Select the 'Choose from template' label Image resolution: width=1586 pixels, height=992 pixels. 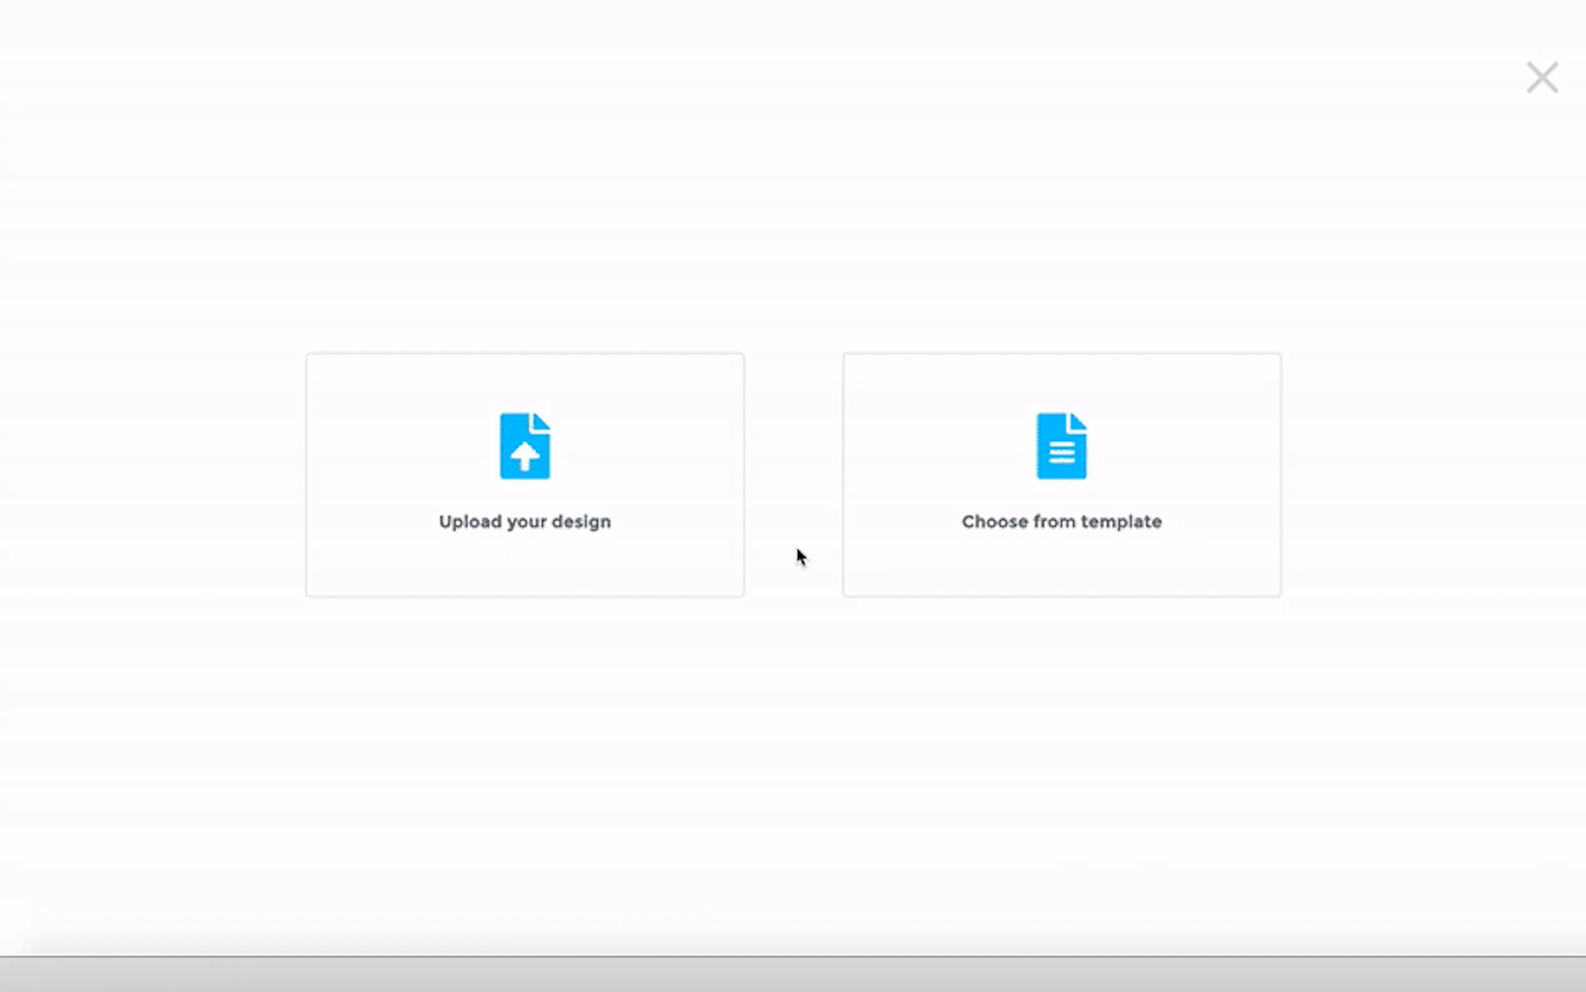click(x=1061, y=522)
